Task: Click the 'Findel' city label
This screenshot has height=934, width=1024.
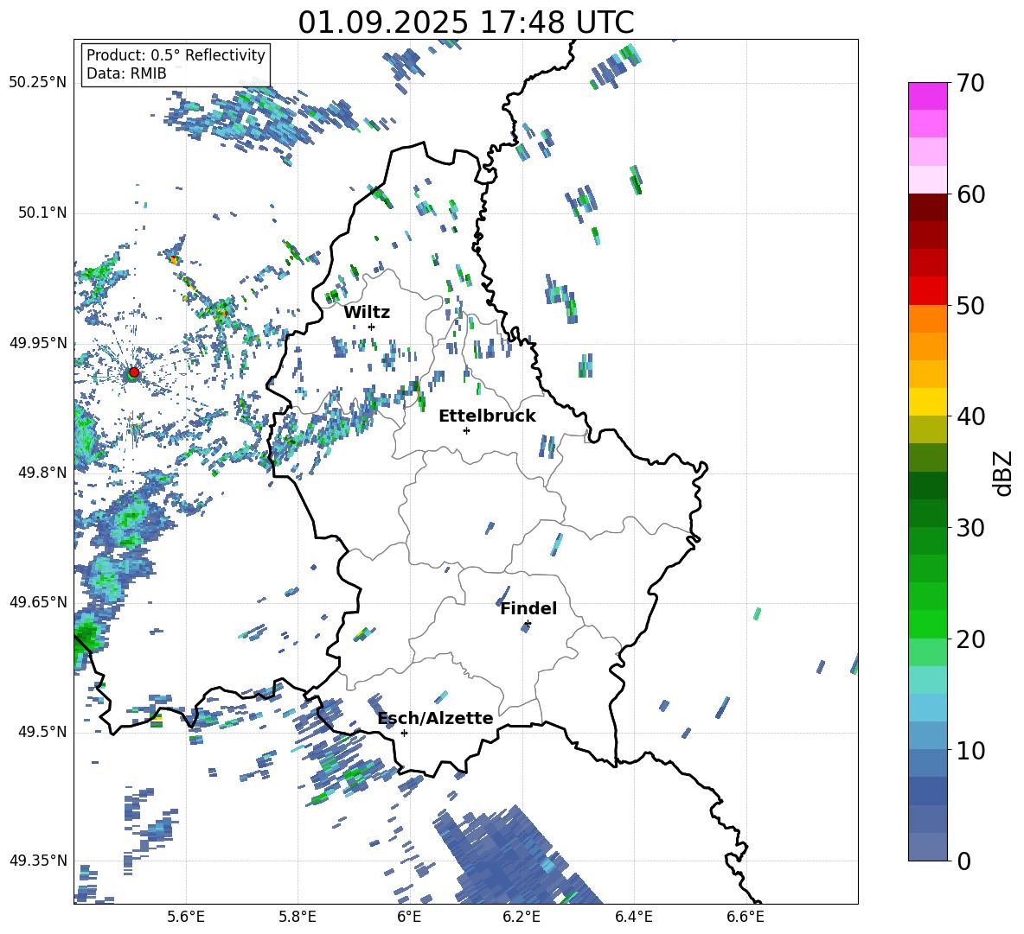Action: 528,608
